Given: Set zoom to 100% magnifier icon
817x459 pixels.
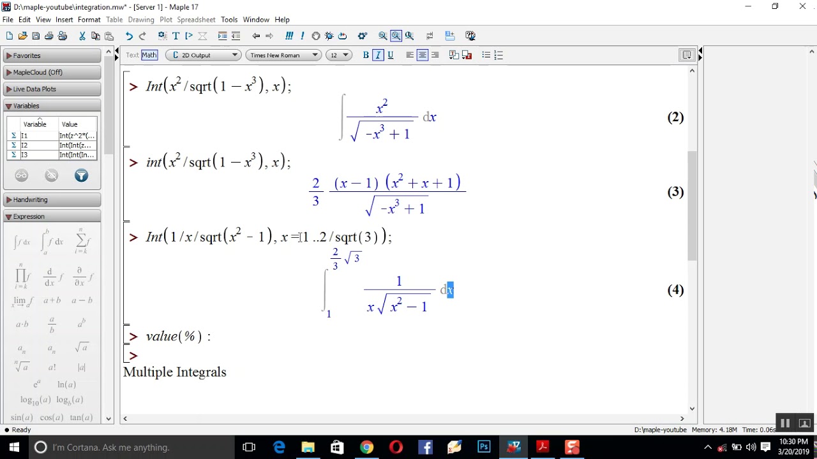Looking at the screenshot, I should point(383,36).
